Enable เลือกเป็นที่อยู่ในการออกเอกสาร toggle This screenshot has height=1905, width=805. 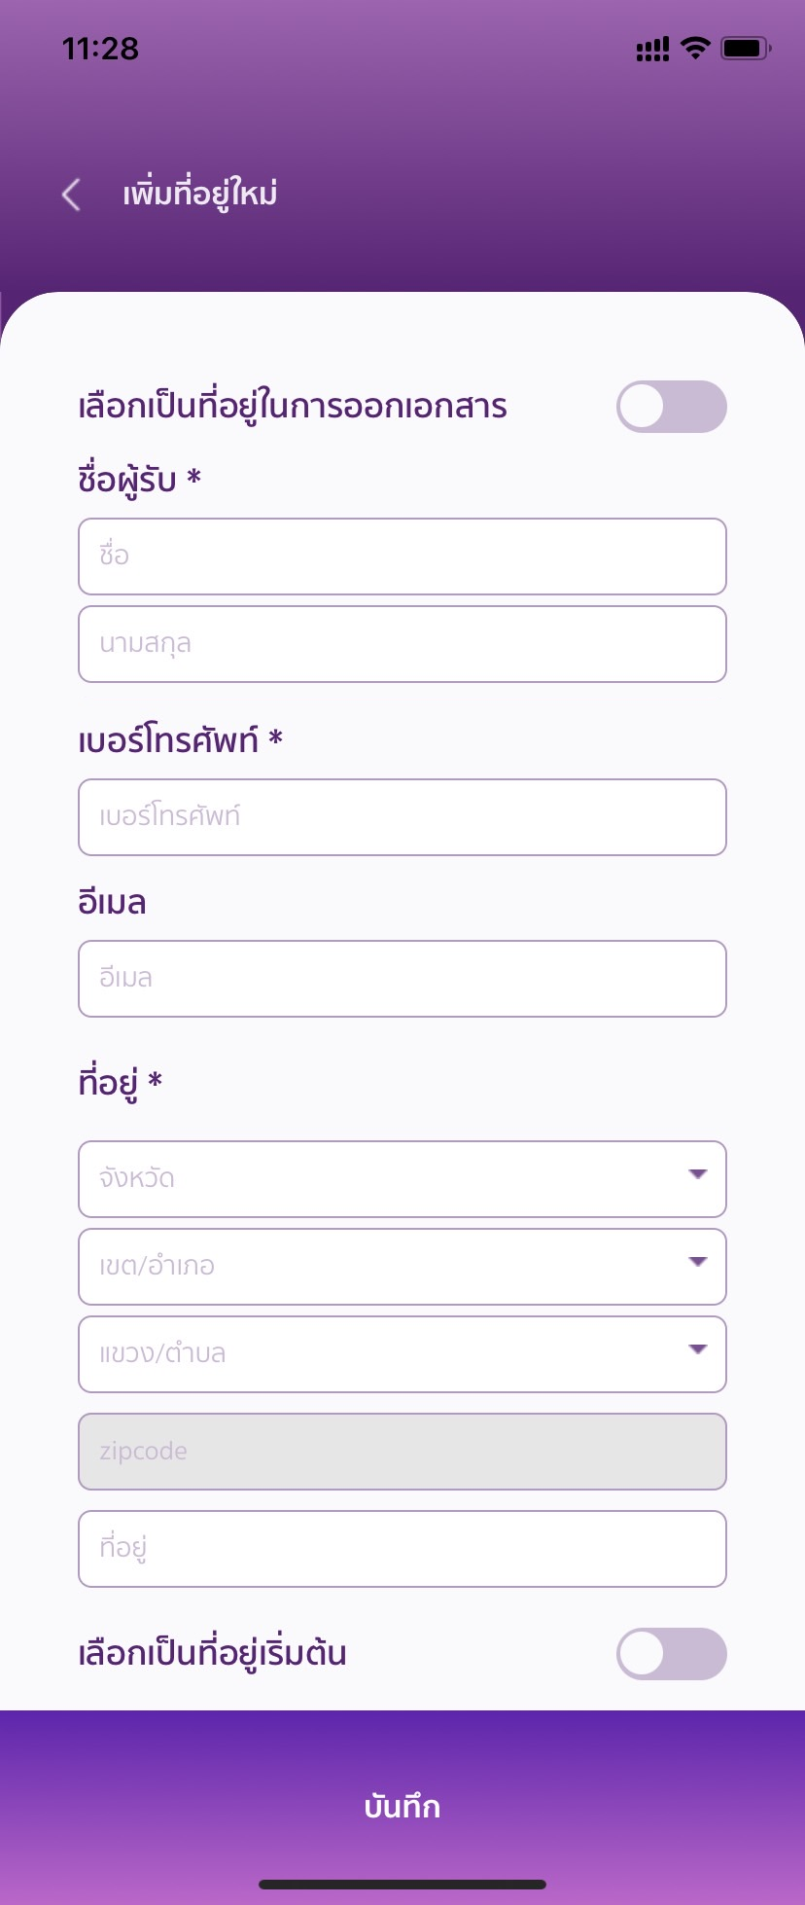(671, 407)
